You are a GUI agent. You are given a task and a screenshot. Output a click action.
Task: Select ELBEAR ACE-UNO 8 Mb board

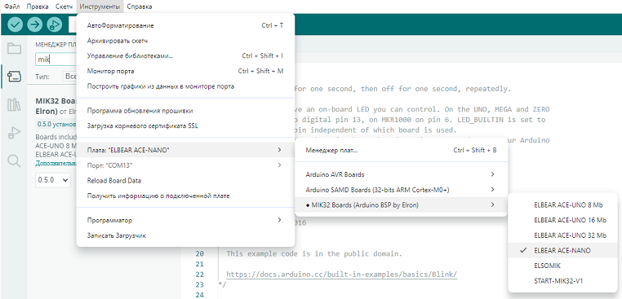click(562, 204)
